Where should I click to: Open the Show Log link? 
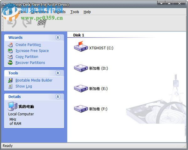click(x=24, y=86)
